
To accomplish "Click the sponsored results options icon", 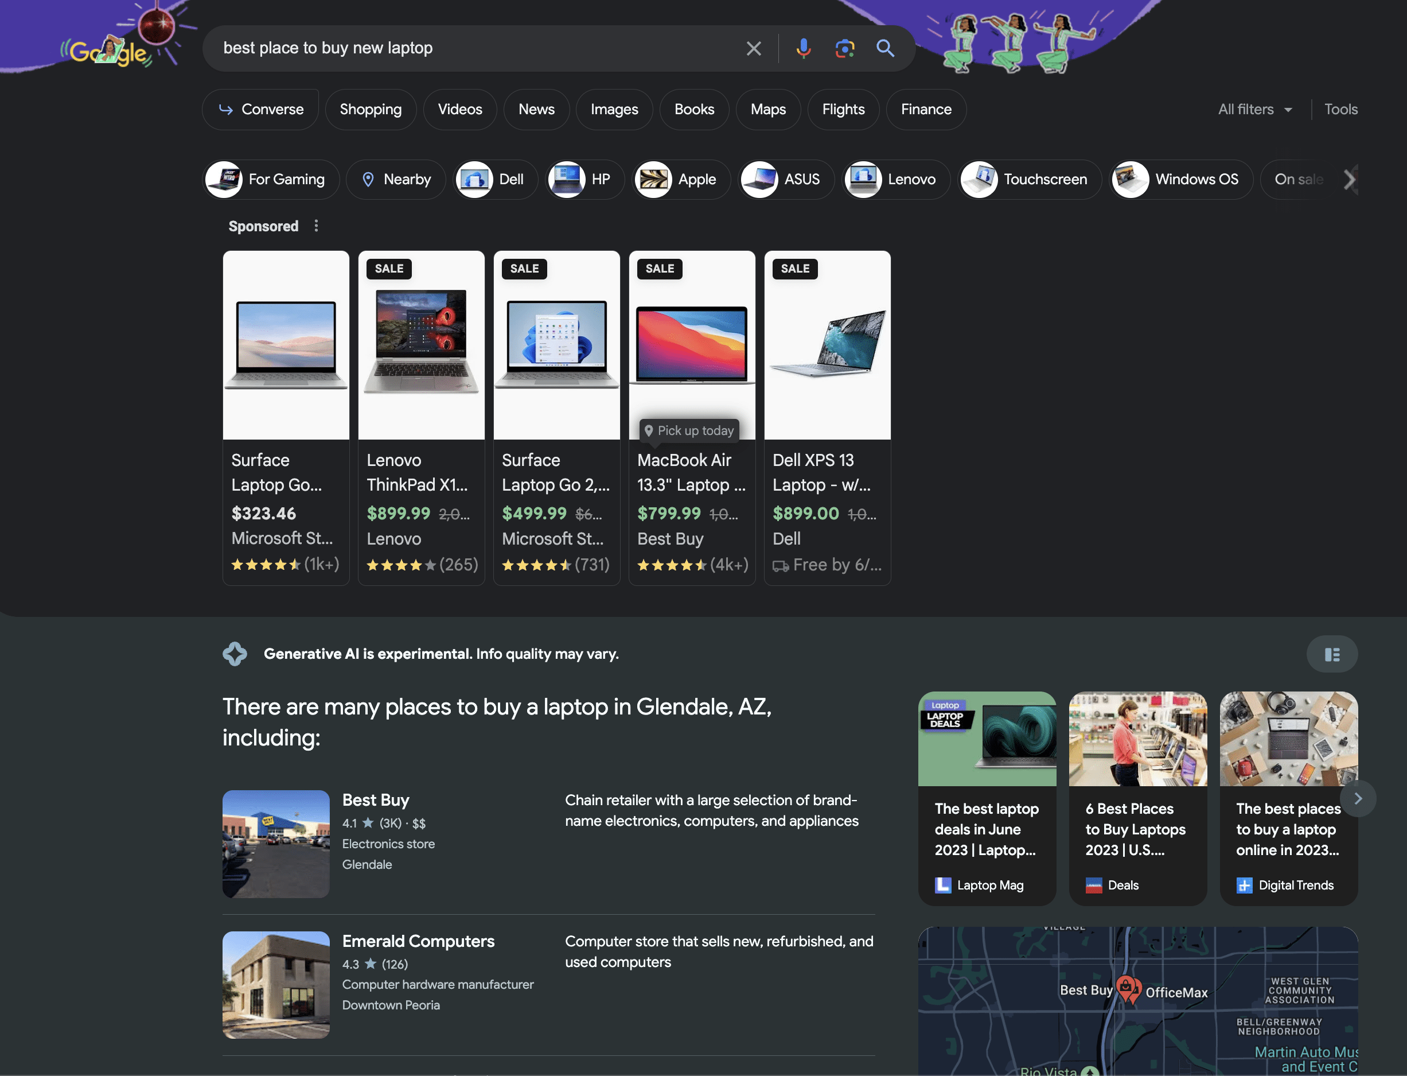I will 315,225.
